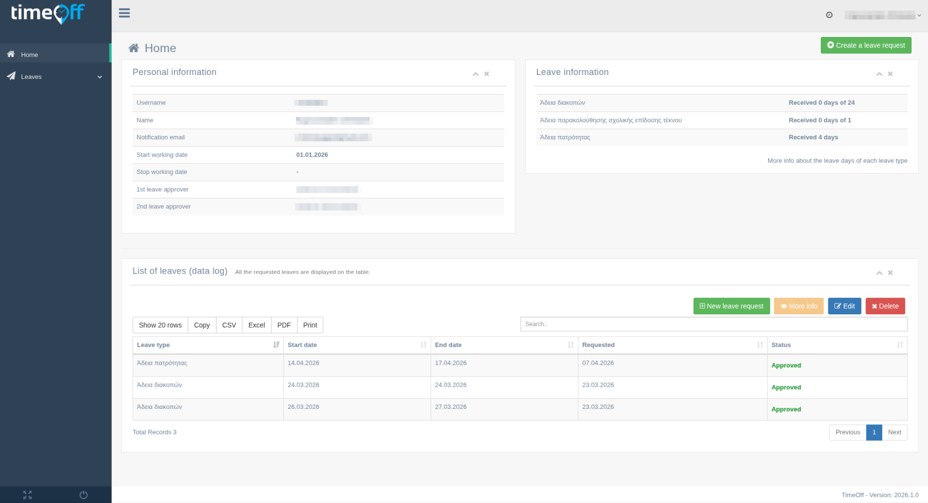Click the power logout icon at bottom left
Image resolution: width=928 pixels, height=503 pixels.
(x=83, y=495)
